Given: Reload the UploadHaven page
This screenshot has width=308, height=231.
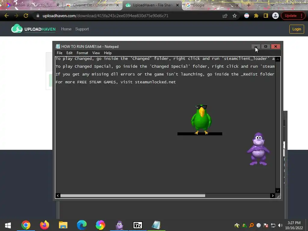Looking at the screenshot, I should click(x=26, y=16).
